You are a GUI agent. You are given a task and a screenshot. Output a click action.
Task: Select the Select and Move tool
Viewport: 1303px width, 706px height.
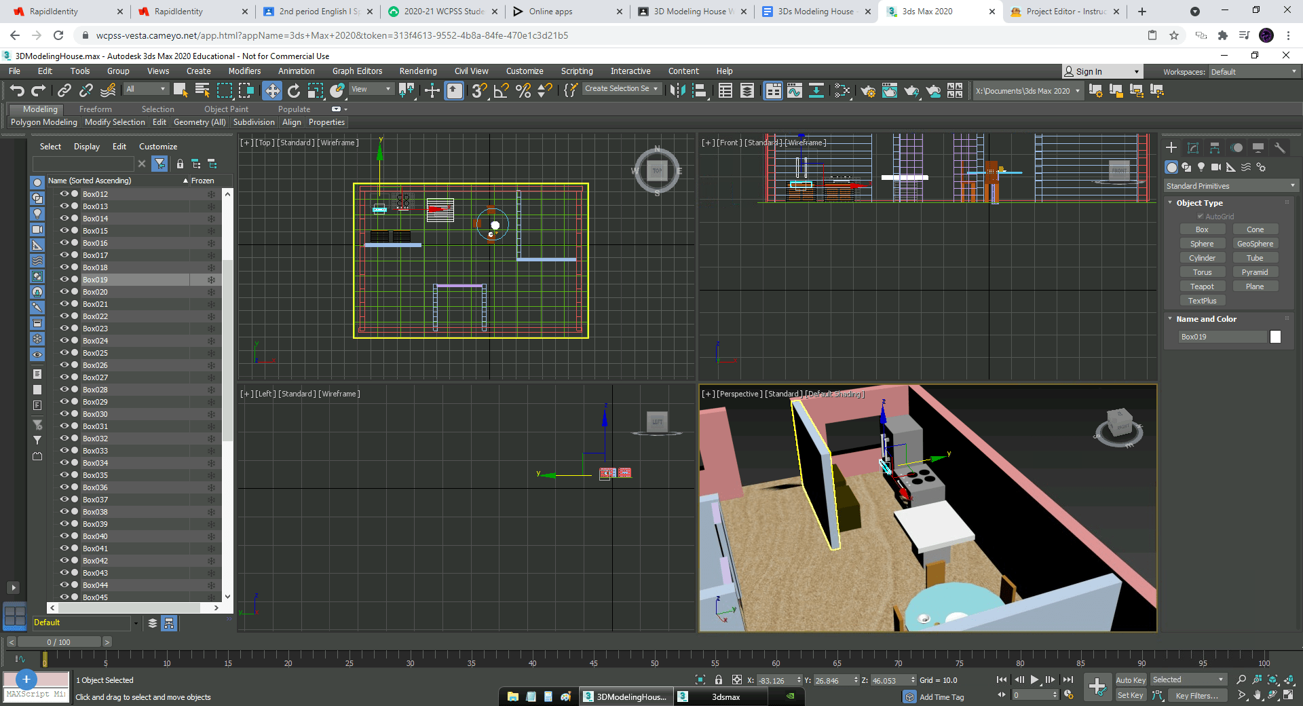pyautogui.click(x=272, y=90)
